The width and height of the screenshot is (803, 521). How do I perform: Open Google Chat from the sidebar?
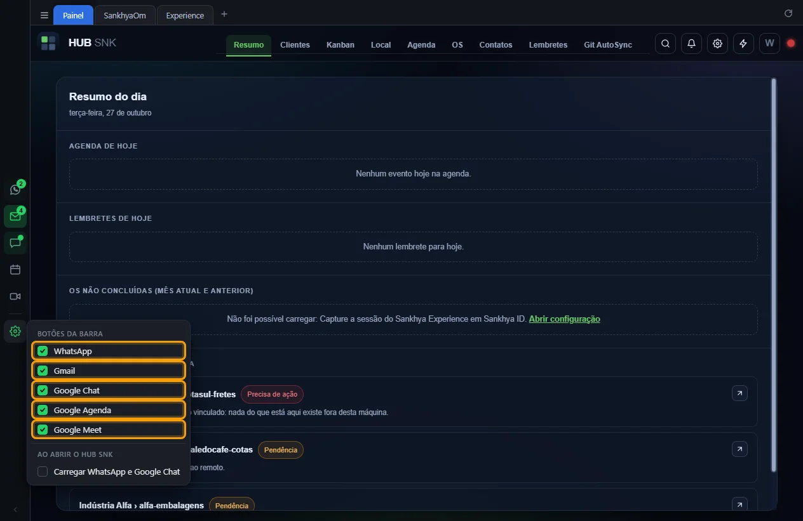pyautogui.click(x=15, y=243)
